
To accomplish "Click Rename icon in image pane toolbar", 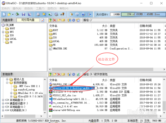I will pyautogui.click(x=63, y=20).
